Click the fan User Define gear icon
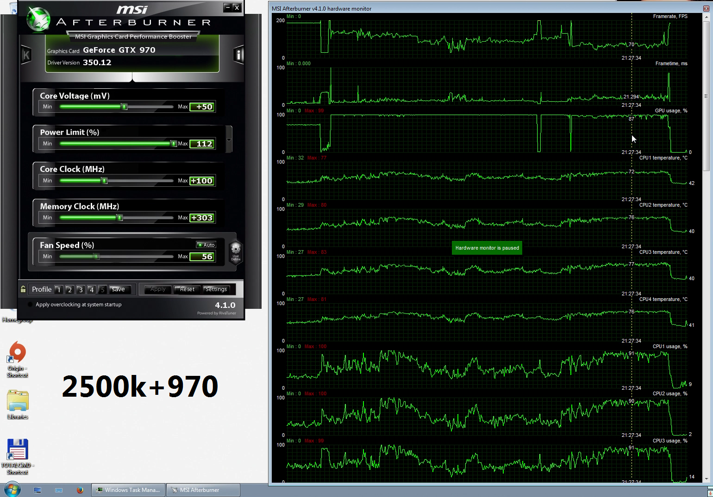The width and height of the screenshot is (713, 497). coord(236,252)
